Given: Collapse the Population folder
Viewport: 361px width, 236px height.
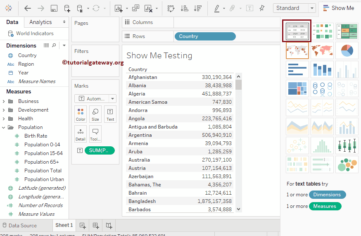Looking at the screenshot, I should [x=4, y=127].
